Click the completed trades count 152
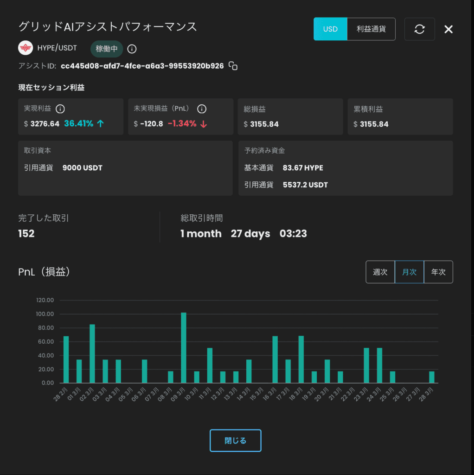Screen dimensions: 474x475 [x=26, y=234]
